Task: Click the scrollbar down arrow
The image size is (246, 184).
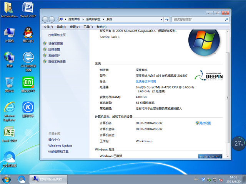Action: click(228, 156)
